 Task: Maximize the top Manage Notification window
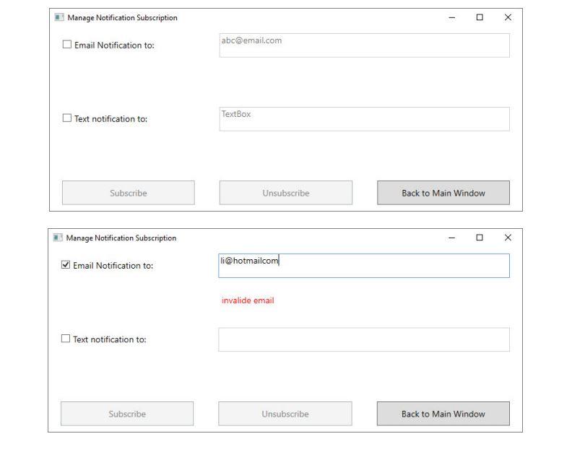[480, 17]
